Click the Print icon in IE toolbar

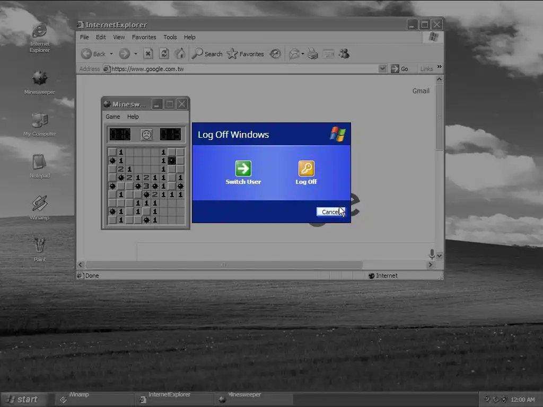point(313,54)
